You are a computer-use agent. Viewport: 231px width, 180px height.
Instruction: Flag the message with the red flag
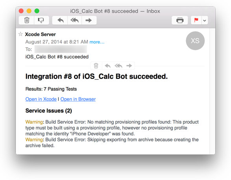click(x=196, y=20)
